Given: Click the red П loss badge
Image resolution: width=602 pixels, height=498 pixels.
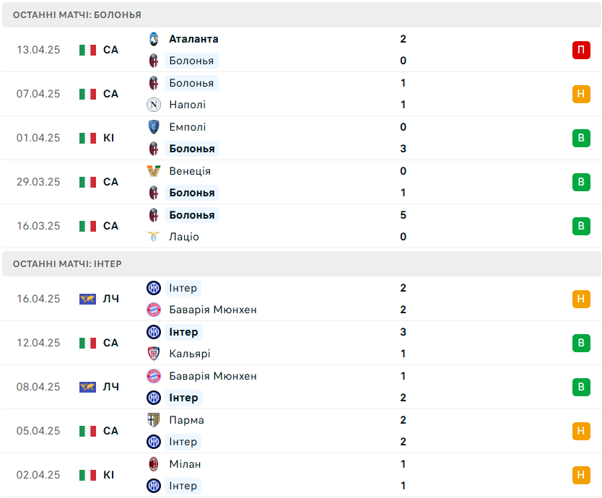Looking at the screenshot, I should (x=581, y=50).
